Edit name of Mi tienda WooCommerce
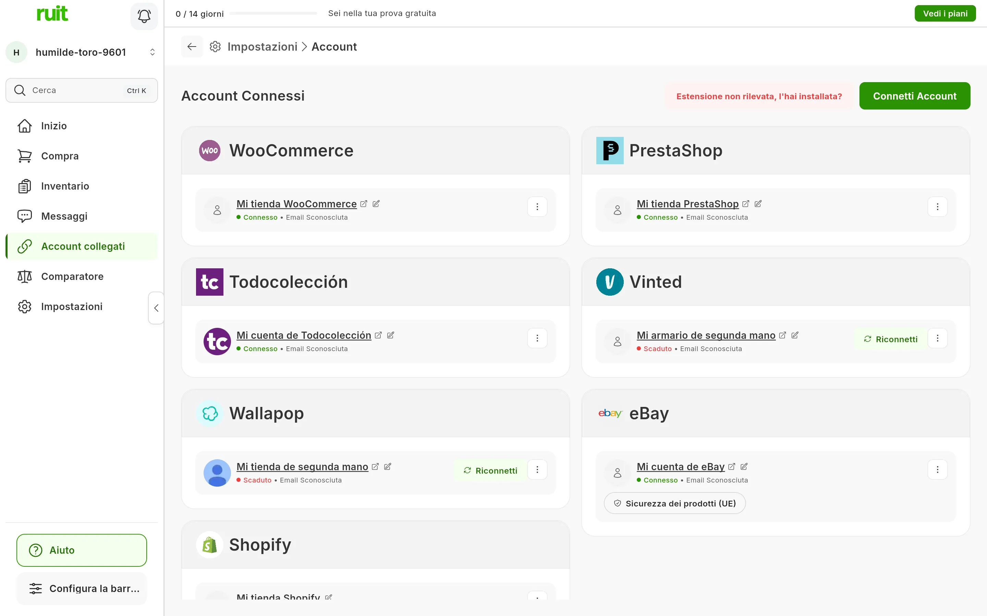987x616 pixels. tap(376, 204)
